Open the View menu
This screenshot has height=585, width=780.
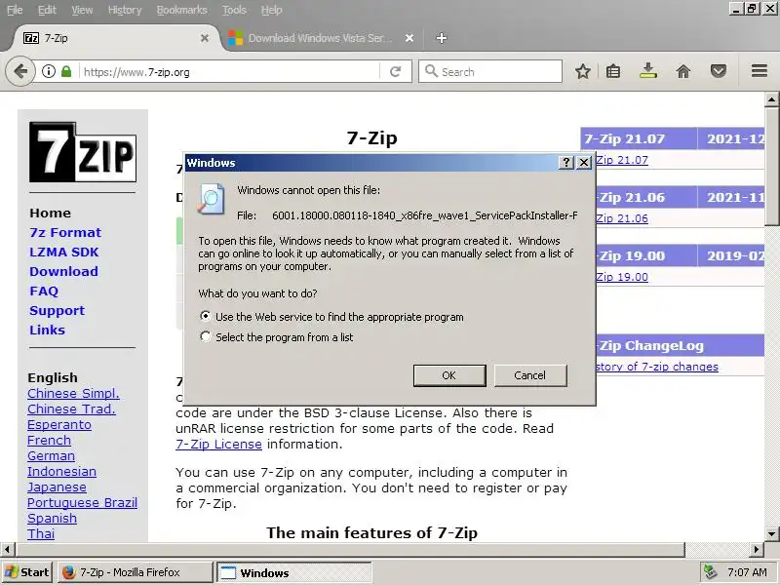82,10
